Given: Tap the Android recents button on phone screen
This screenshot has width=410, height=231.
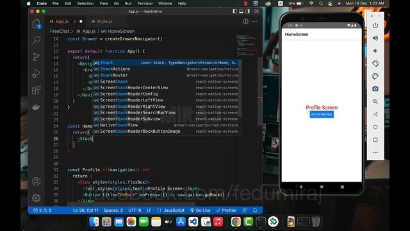Looking at the screenshot, I should tap(342, 187).
